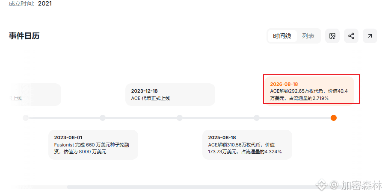Select the 2023-12-18 timeline dot
Screen dimensions: 385x196
click(180, 118)
